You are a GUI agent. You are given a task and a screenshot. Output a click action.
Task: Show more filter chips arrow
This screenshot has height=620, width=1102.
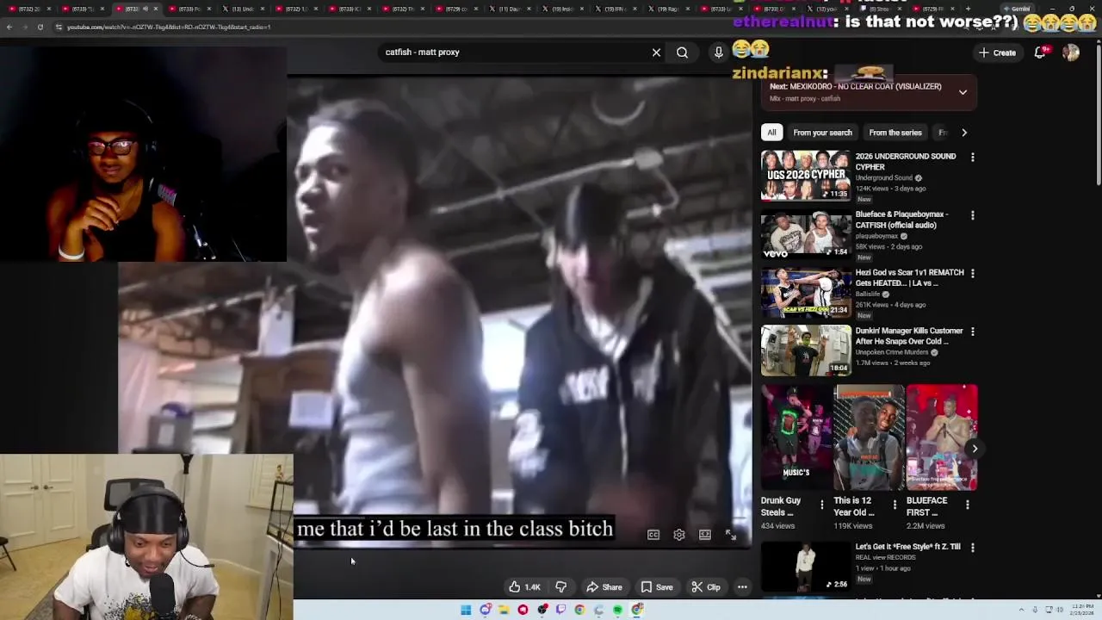[x=964, y=133]
